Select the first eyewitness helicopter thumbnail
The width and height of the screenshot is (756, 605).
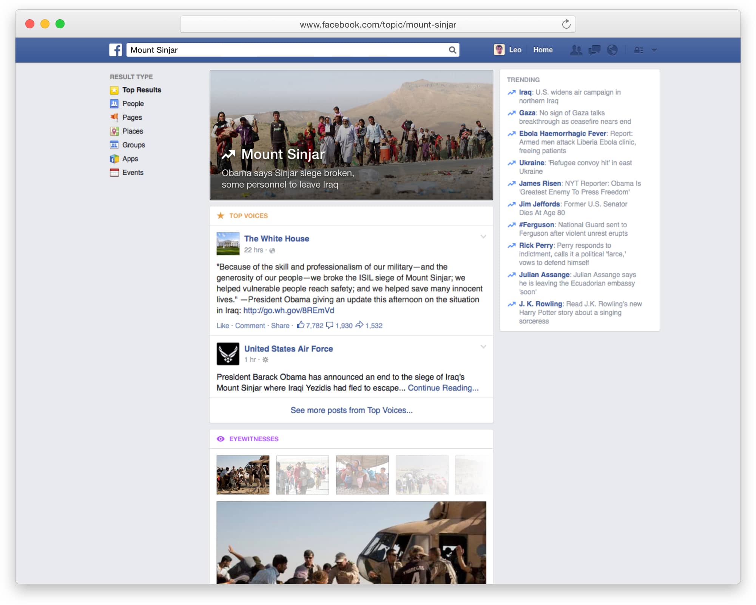[x=243, y=475]
